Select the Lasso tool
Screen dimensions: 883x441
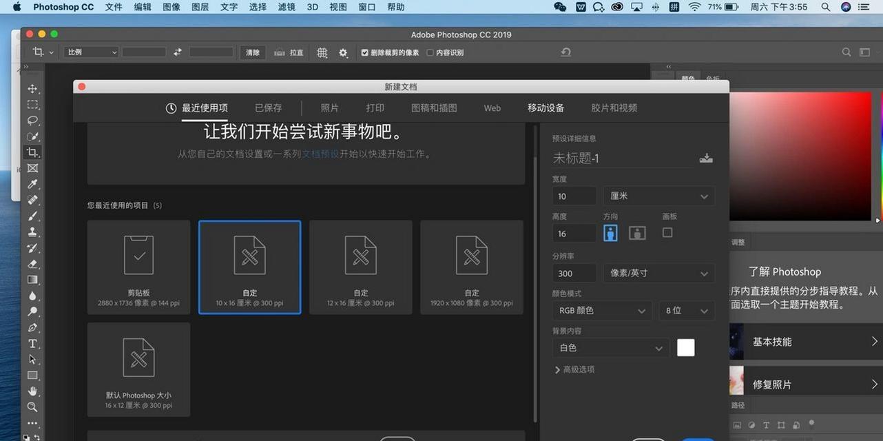pyautogui.click(x=32, y=121)
